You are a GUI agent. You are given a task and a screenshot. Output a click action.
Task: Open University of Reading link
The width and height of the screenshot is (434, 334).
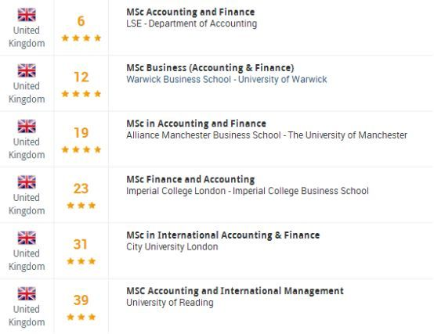(x=170, y=303)
